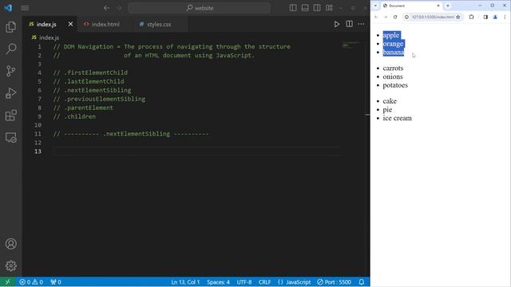The height and width of the screenshot is (287, 511).
Task: Toggle the secondary side bar layout icon
Action: [x=317, y=8]
